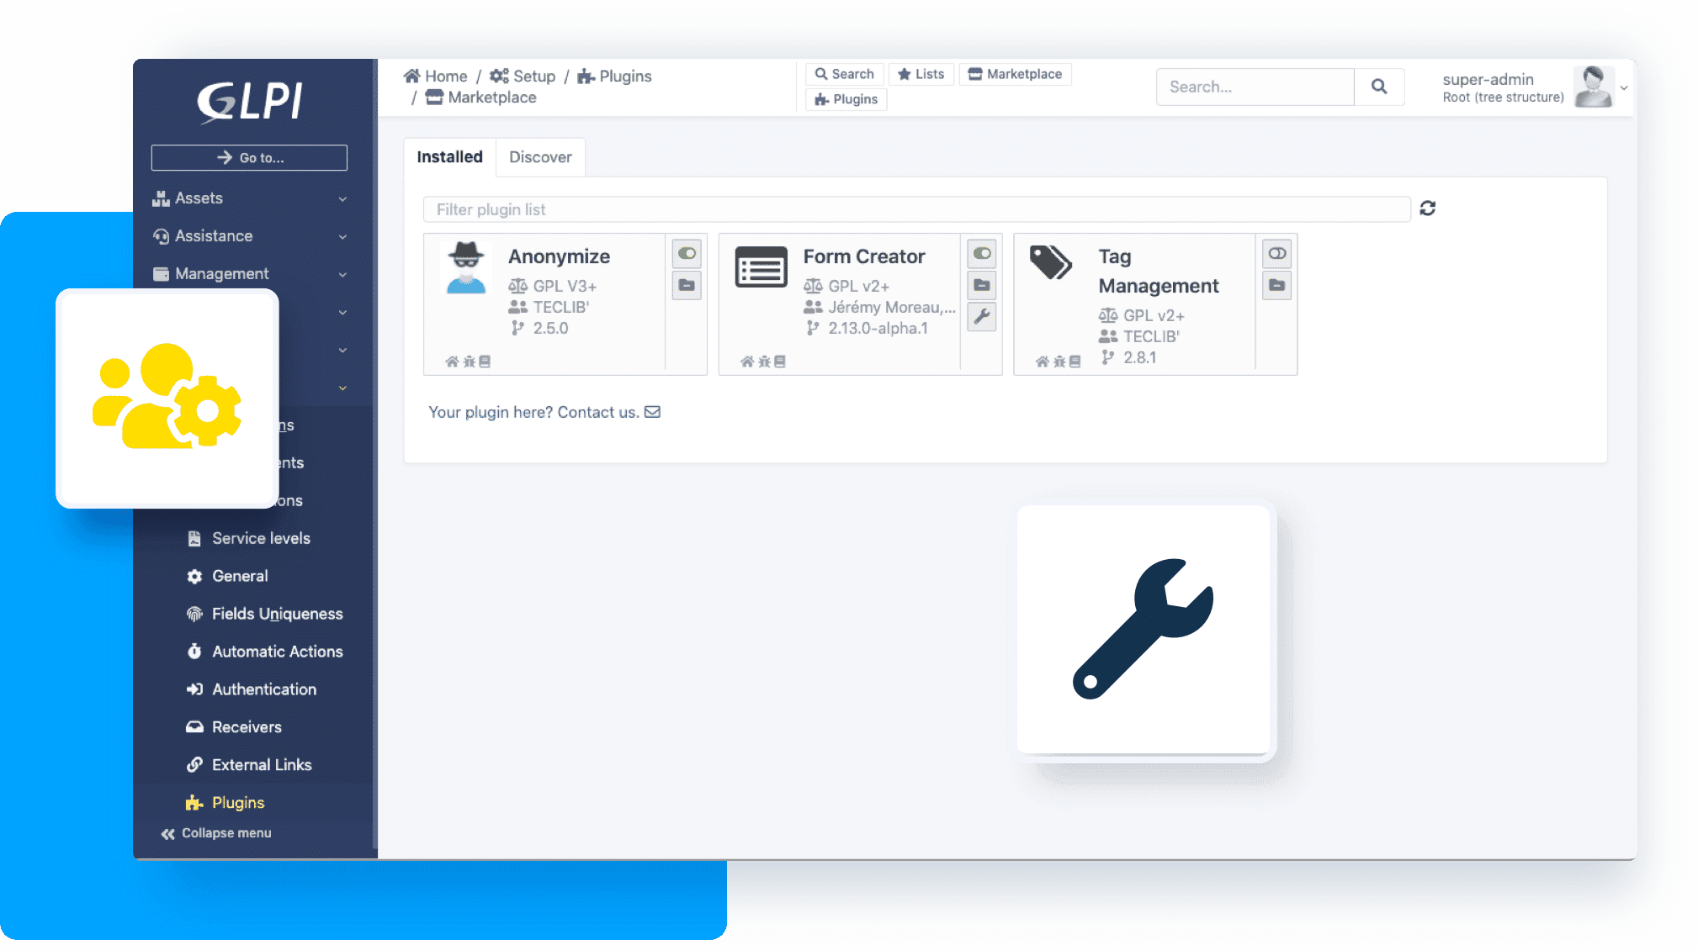This screenshot has height=950, width=1698.
Task: Open Form Creator configuration wrench
Action: [982, 317]
